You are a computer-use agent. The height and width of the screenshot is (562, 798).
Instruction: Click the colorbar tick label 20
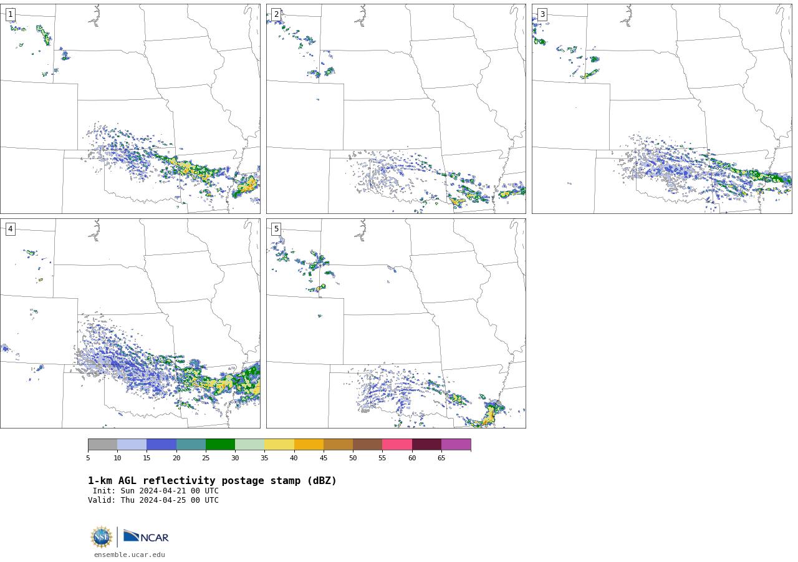176,458
